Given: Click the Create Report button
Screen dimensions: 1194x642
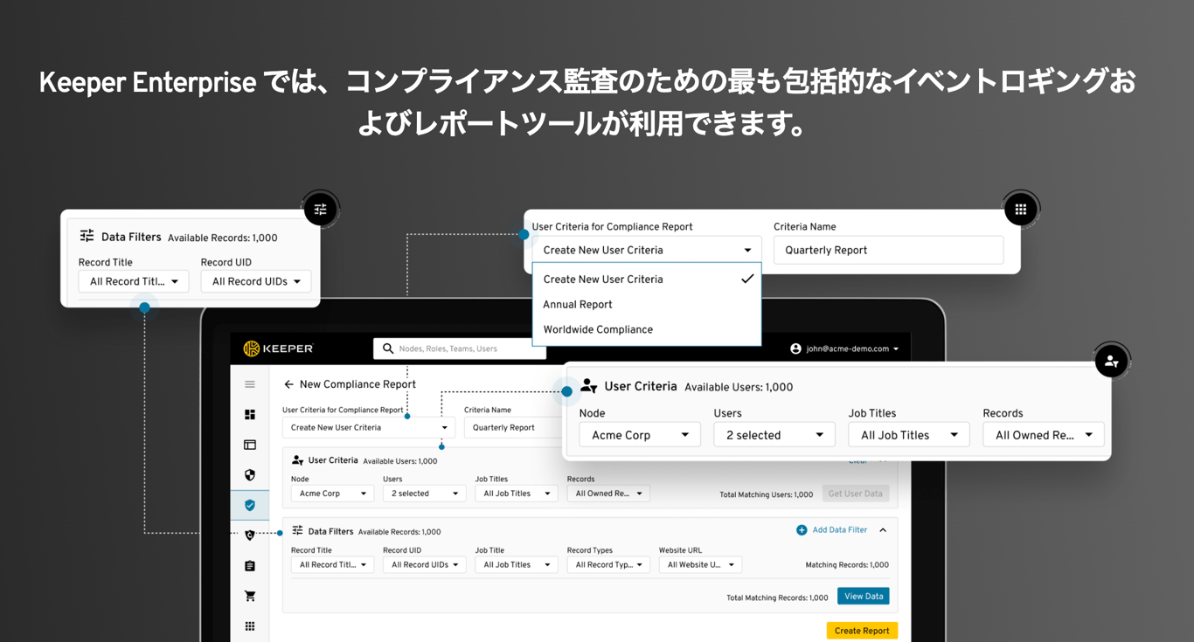Looking at the screenshot, I should click(x=862, y=630).
